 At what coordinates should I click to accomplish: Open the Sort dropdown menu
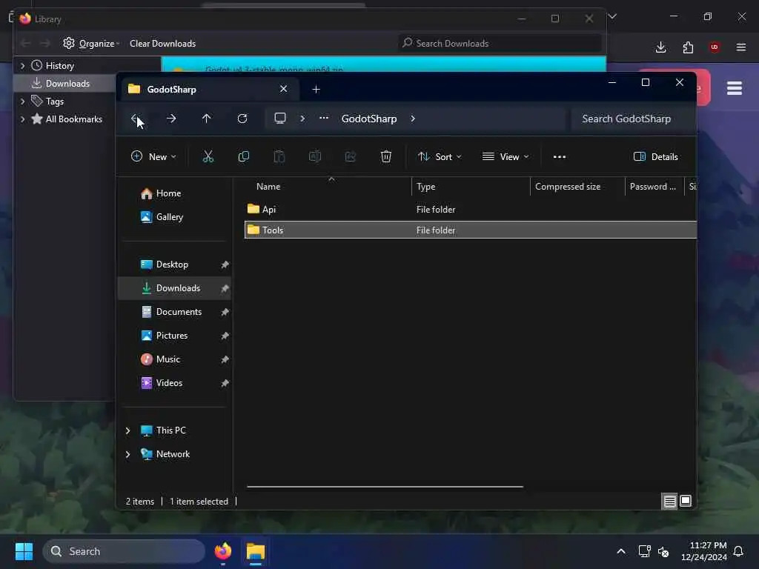[x=440, y=157]
